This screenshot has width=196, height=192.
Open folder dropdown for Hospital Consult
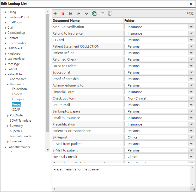click(191, 157)
